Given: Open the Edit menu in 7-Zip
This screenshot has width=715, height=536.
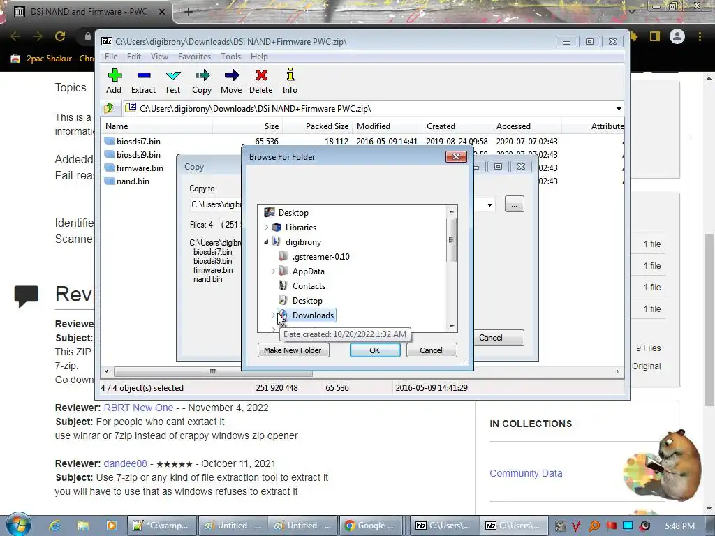Looking at the screenshot, I should click(133, 57).
